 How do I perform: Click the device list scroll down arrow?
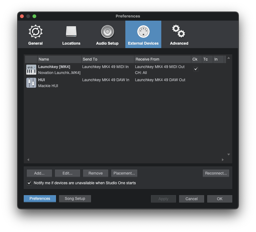tap(229, 154)
